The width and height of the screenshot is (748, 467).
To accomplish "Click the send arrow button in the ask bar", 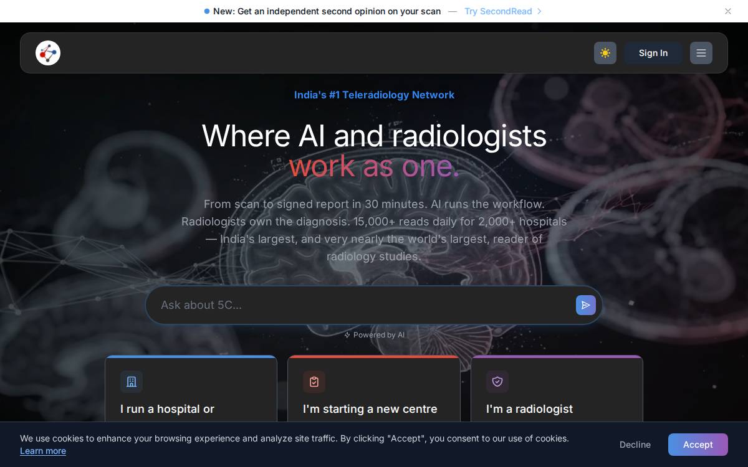I will pos(586,305).
